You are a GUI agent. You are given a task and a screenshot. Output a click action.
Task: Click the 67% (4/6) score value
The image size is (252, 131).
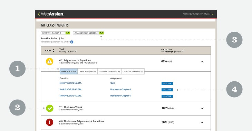click(167, 61)
